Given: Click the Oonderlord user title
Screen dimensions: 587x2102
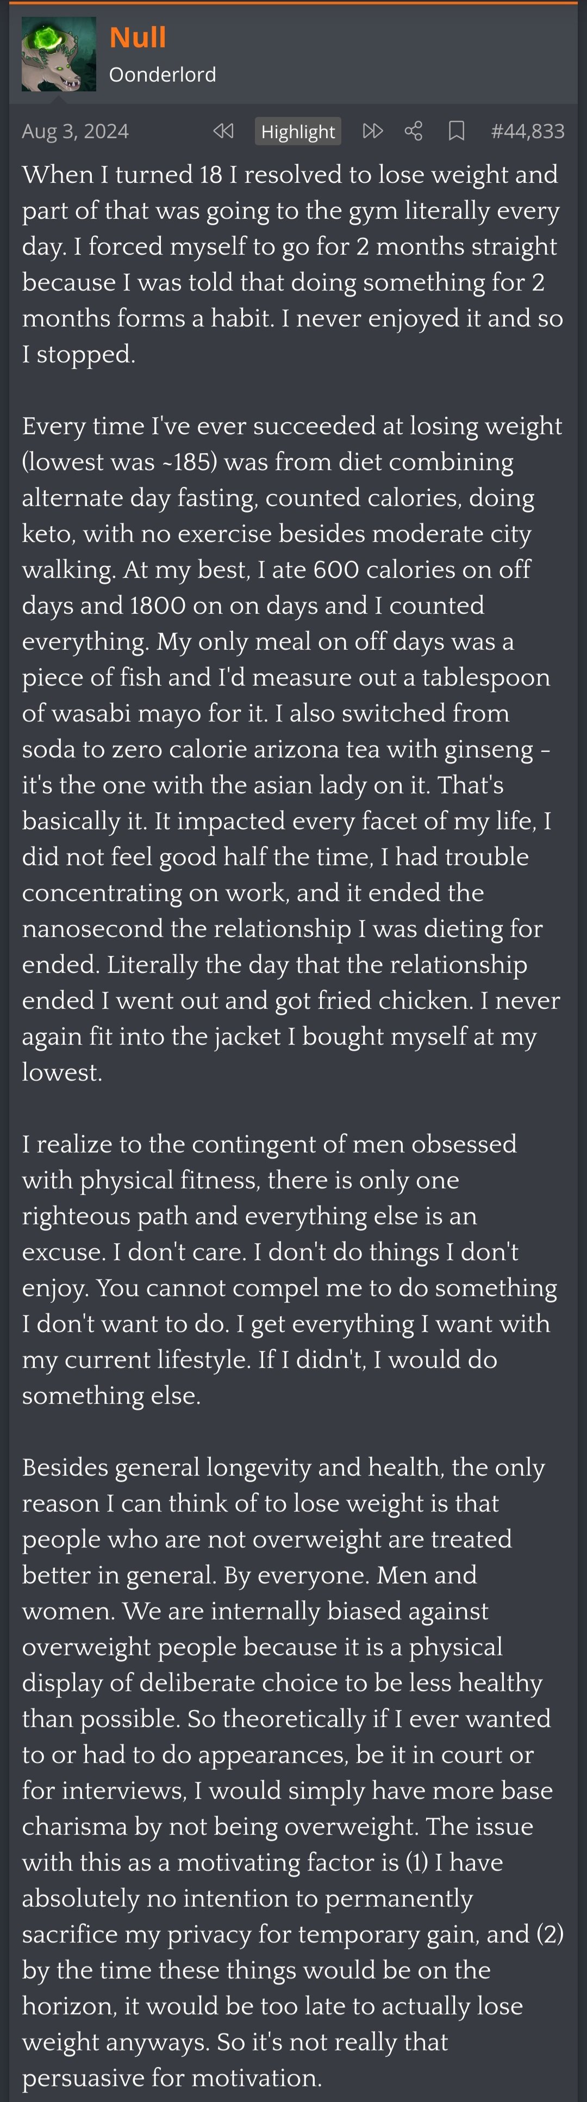Looking at the screenshot, I should 162,74.
